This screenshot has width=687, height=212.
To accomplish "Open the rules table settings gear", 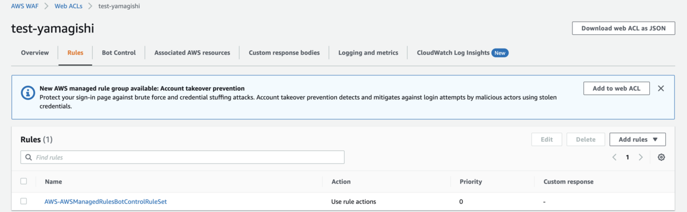I will click(x=661, y=157).
